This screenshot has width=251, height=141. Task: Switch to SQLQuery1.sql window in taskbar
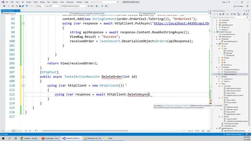coord(93,138)
